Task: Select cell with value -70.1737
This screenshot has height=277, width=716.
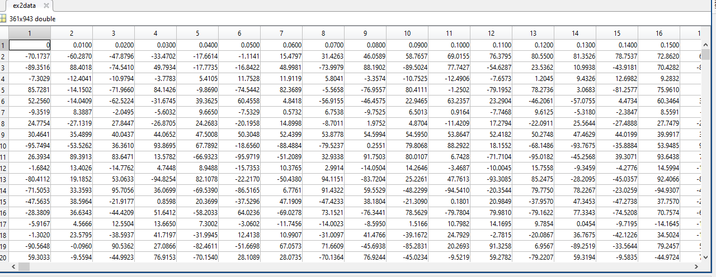Action: (x=30, y=56)
